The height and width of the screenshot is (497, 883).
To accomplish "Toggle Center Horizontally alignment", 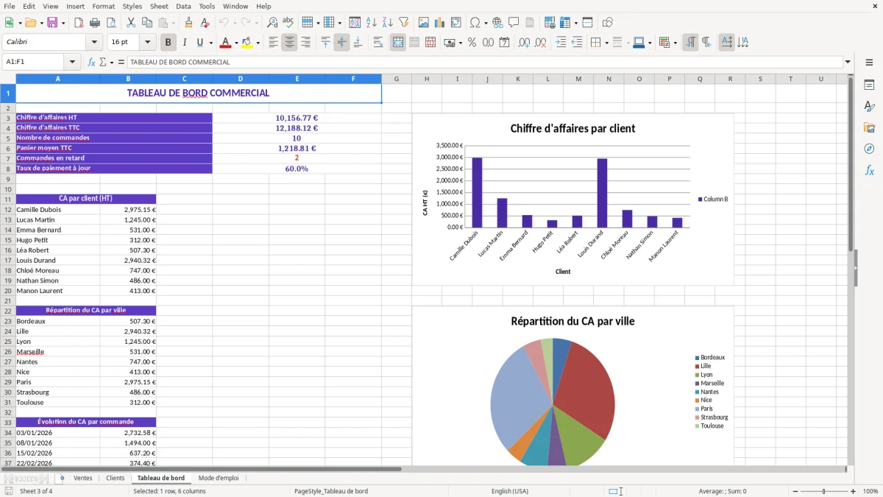I will click(289, 43).
